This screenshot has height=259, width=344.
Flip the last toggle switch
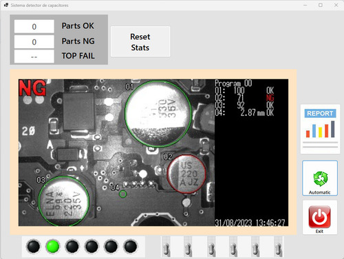point(279,247)
